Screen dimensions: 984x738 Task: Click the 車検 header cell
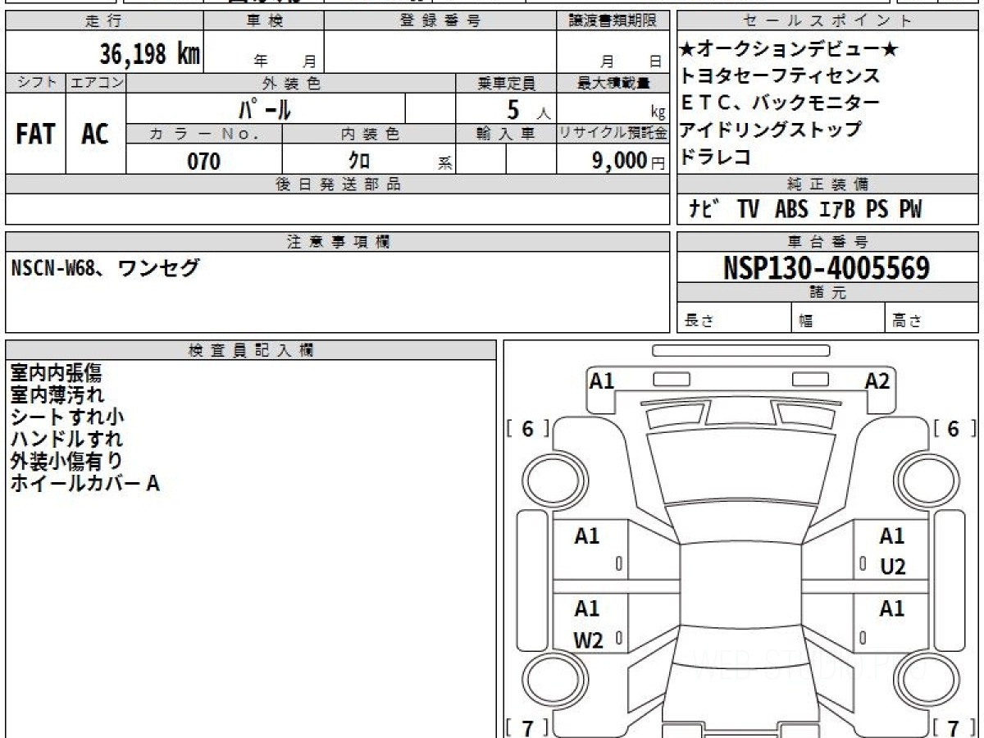coord(264,21)
